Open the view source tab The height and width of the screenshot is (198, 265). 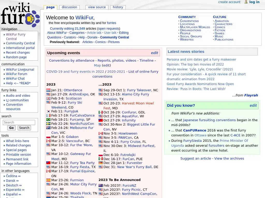click(x=97, y=7)
